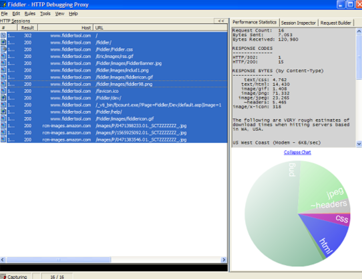Select the /Fiddler/images/FiddlerBanner.jpg URL text
The image size is (362, 279).
(128, 63)
